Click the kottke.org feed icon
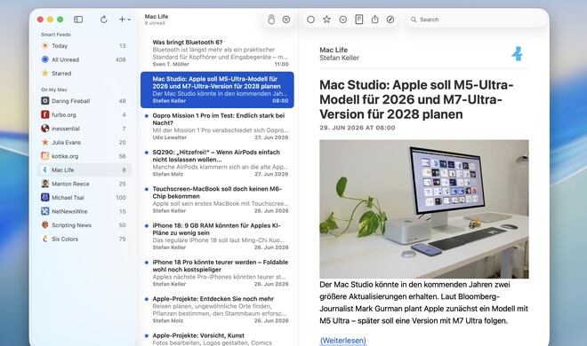 (x=45, y=156)
